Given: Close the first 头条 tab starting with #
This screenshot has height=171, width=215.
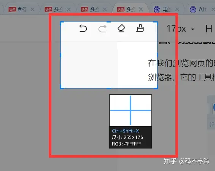Looking at the screenshot, I should 32,10.
